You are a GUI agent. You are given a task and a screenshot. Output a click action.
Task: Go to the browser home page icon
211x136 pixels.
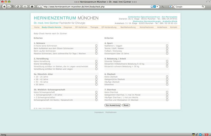point(32,6)
